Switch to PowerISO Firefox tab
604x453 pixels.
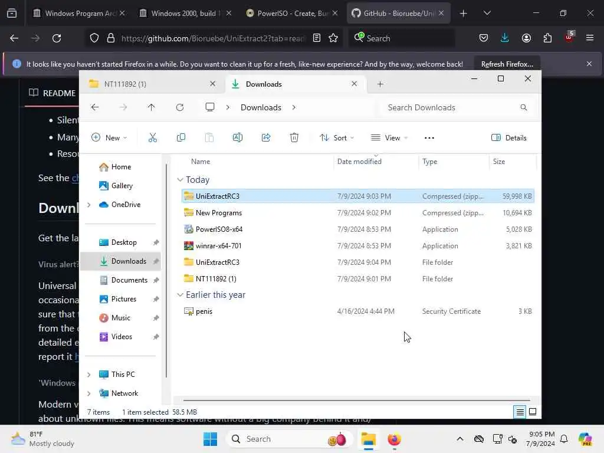[292, 13]
